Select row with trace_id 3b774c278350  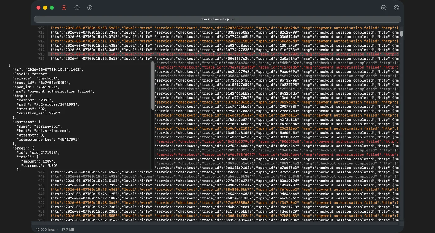tap(224, 50)
